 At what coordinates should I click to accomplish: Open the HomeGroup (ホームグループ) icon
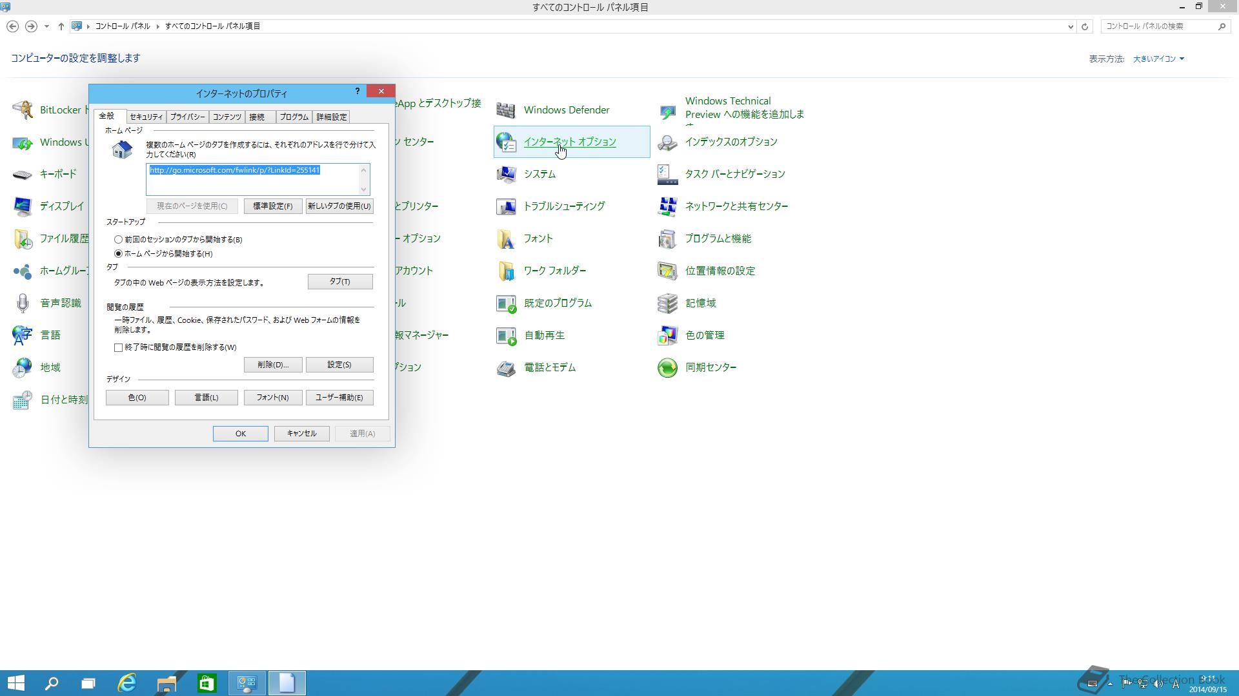click(23, 271)
